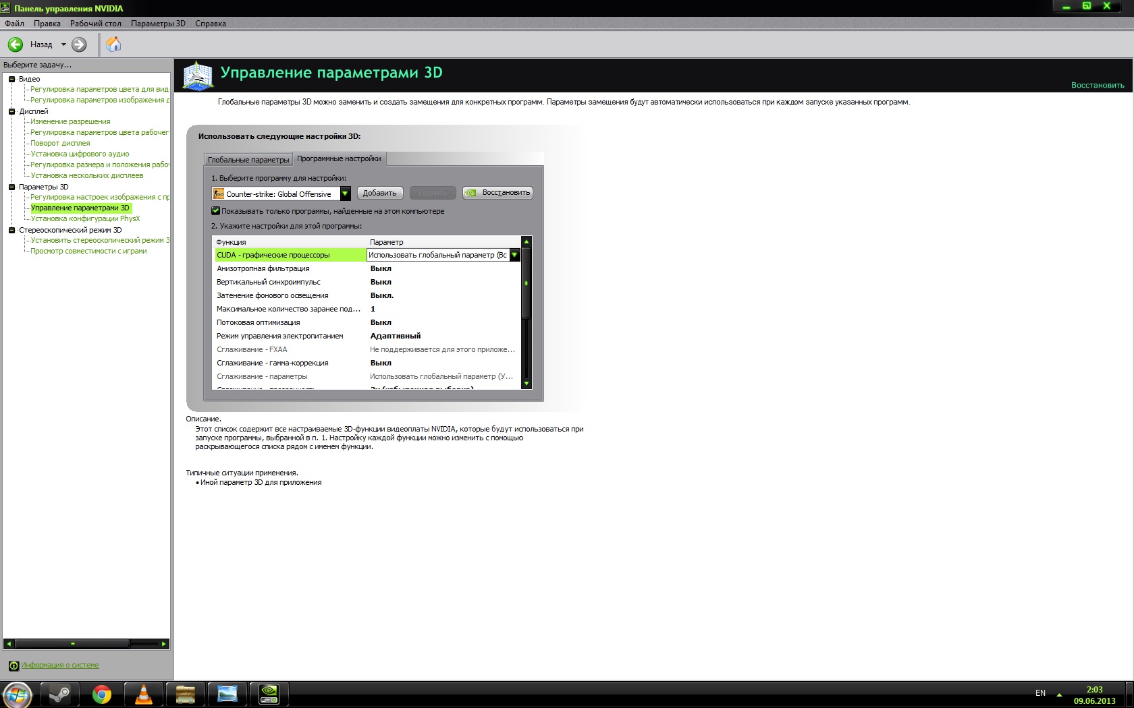Click the Forward arrow icon in toolbar
Image resolution: width=1134 pixels, height=708 pixels.
[x=79, y=45]
